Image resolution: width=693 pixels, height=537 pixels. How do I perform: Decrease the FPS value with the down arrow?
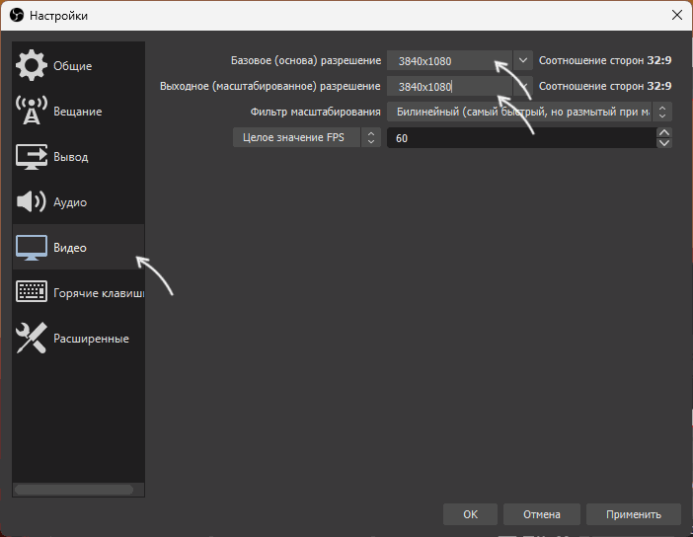(664, 144)
